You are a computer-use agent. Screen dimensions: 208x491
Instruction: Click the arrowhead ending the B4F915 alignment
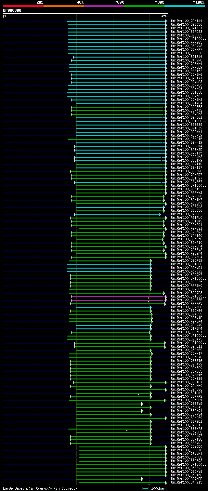pyautogui.click(x=166, y=483)
